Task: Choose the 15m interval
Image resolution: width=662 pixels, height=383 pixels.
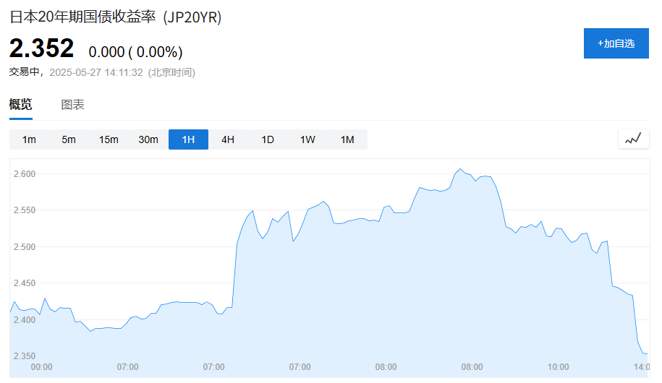Action: [x=109, y=139]
